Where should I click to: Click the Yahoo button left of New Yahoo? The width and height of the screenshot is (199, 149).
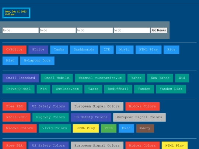(x=136, y=78)
